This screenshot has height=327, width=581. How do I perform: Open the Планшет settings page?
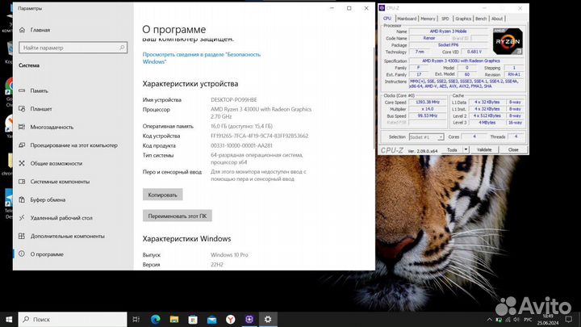click(x=36, y=109)
